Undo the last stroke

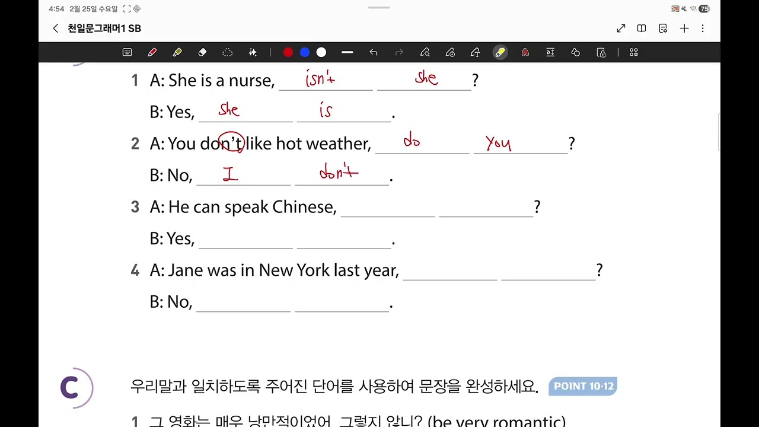click(x=374, y=53)
